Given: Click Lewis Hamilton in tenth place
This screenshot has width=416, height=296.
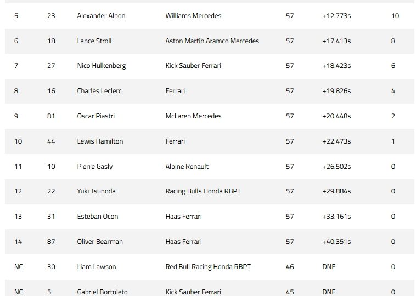Looking at the screenshot, I should 100,141.
